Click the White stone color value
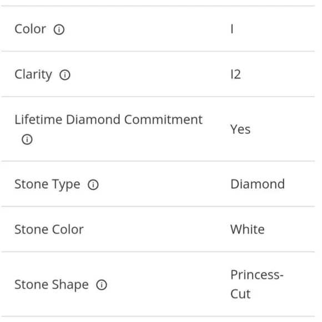This screenshot has height=322, width=322. 248,229
